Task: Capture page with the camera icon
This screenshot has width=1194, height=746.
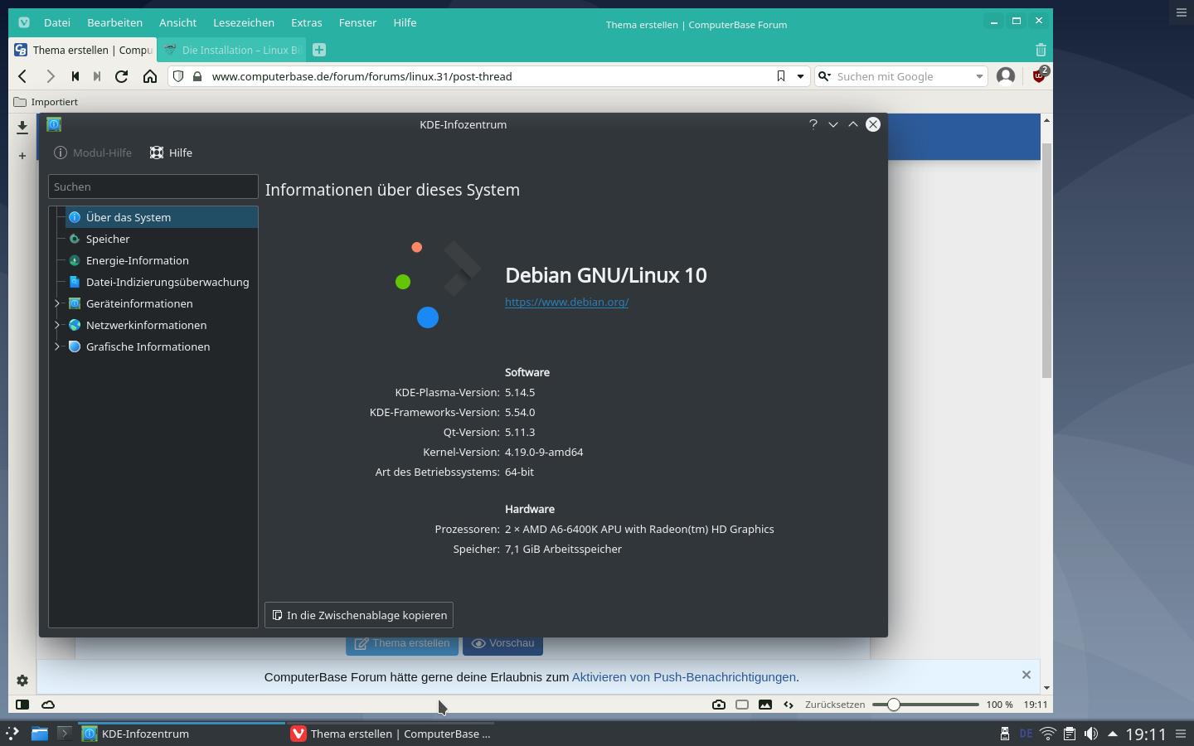Action: pyautogui.click(x=719, y=705)
